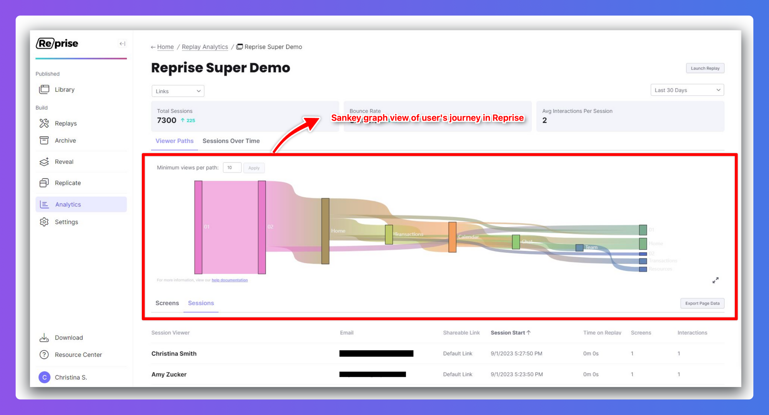Click the green Chat node
Viewport: 769px width, 415px height.
[x=516, y=242]
